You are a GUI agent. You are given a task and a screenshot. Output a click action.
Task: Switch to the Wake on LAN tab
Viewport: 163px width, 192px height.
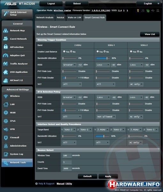click(x=74, y=18)
